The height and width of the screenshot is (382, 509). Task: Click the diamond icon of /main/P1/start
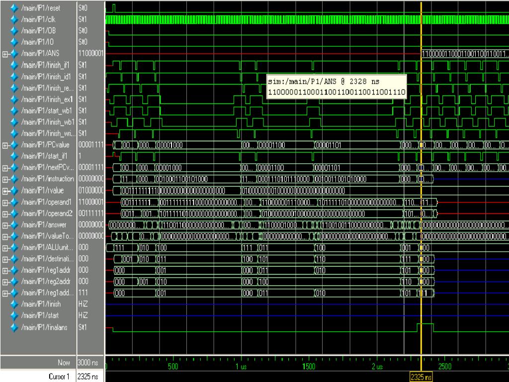click(14, 315)
